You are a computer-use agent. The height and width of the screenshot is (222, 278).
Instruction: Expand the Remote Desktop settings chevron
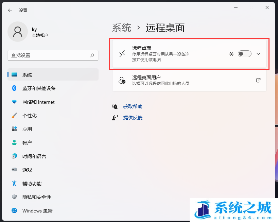[x=258, y=54]
